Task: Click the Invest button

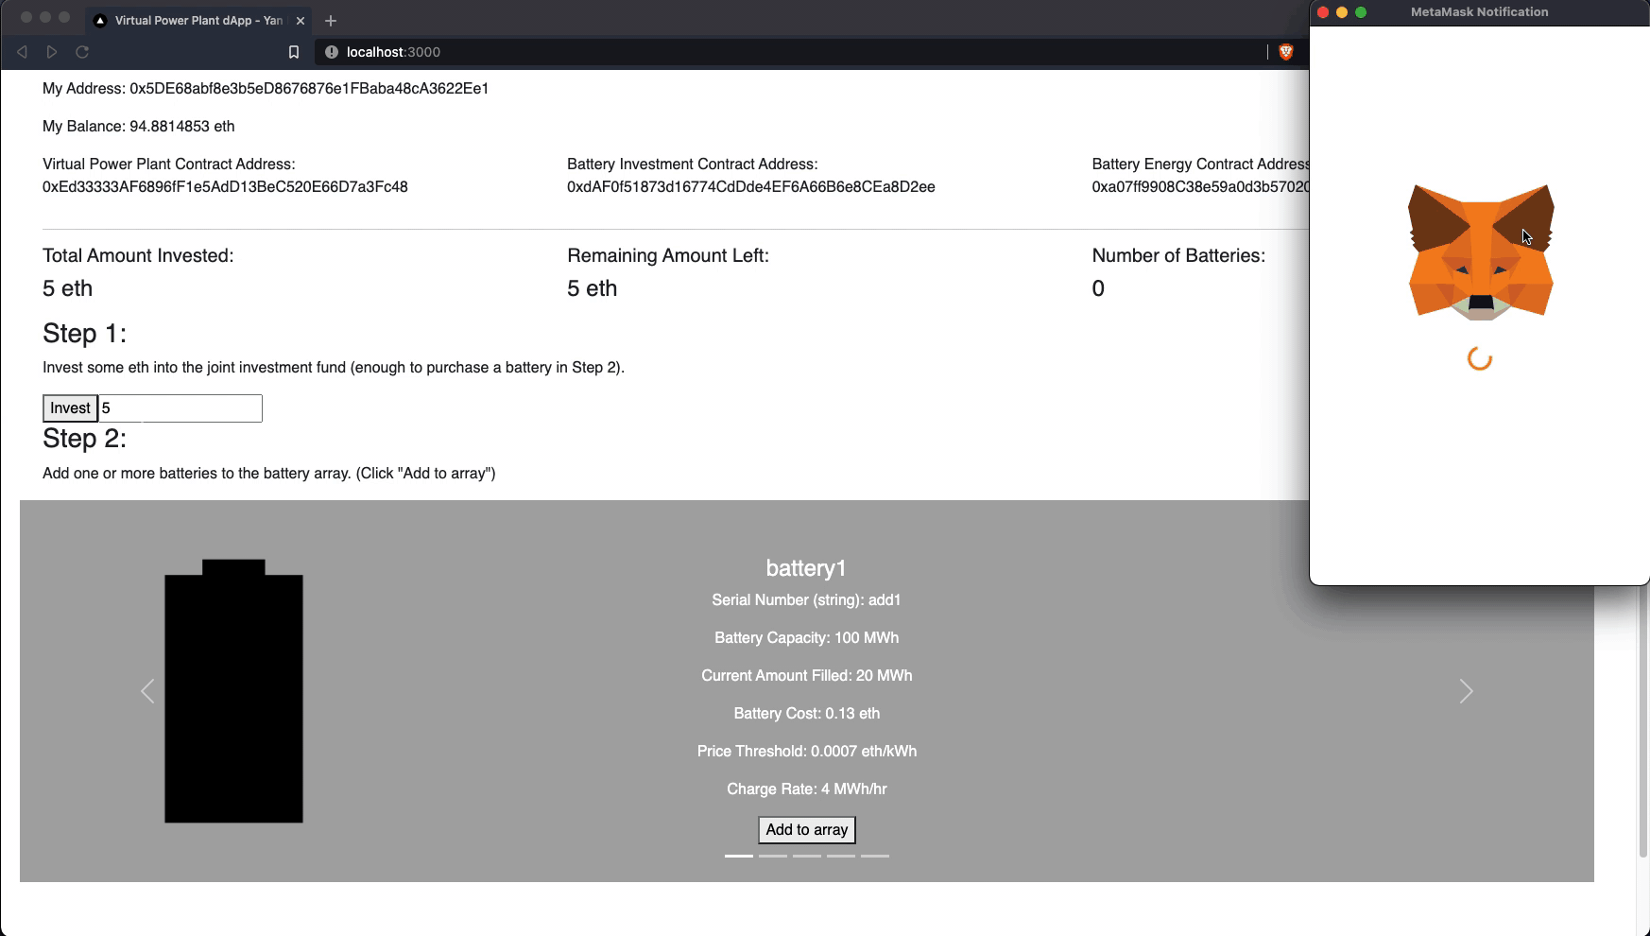Action: [x=70, y=408]
